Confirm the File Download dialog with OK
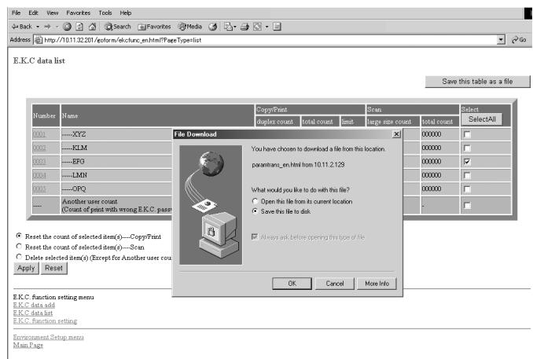Image resolution: width=533 pixels, height=359 pixels. coord(292,284)
